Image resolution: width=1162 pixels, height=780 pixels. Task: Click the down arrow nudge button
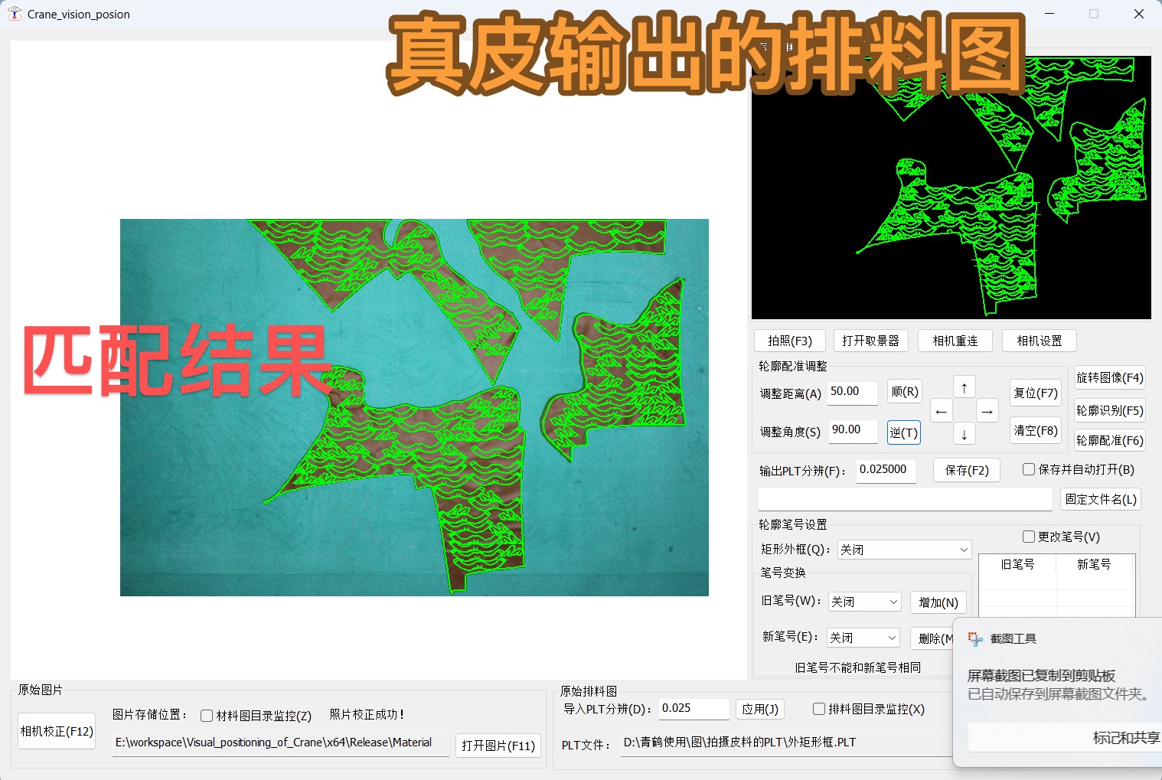[964, 434]
